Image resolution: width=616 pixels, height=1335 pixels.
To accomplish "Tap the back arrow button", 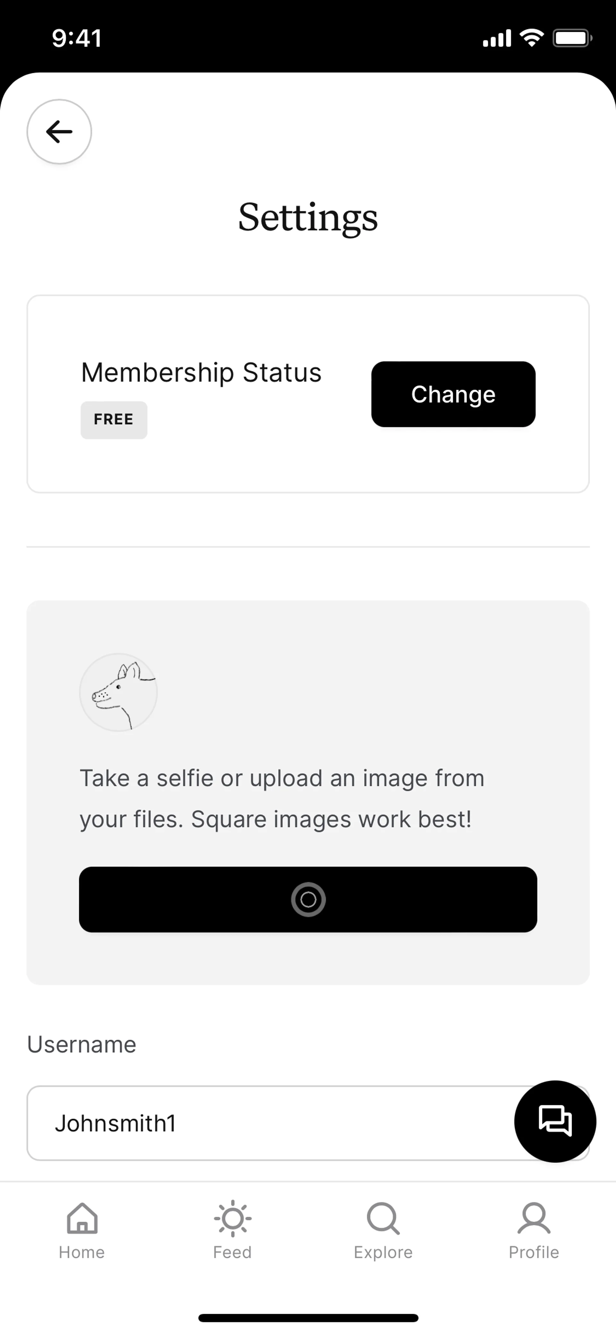I will click(x=59, y=132).
